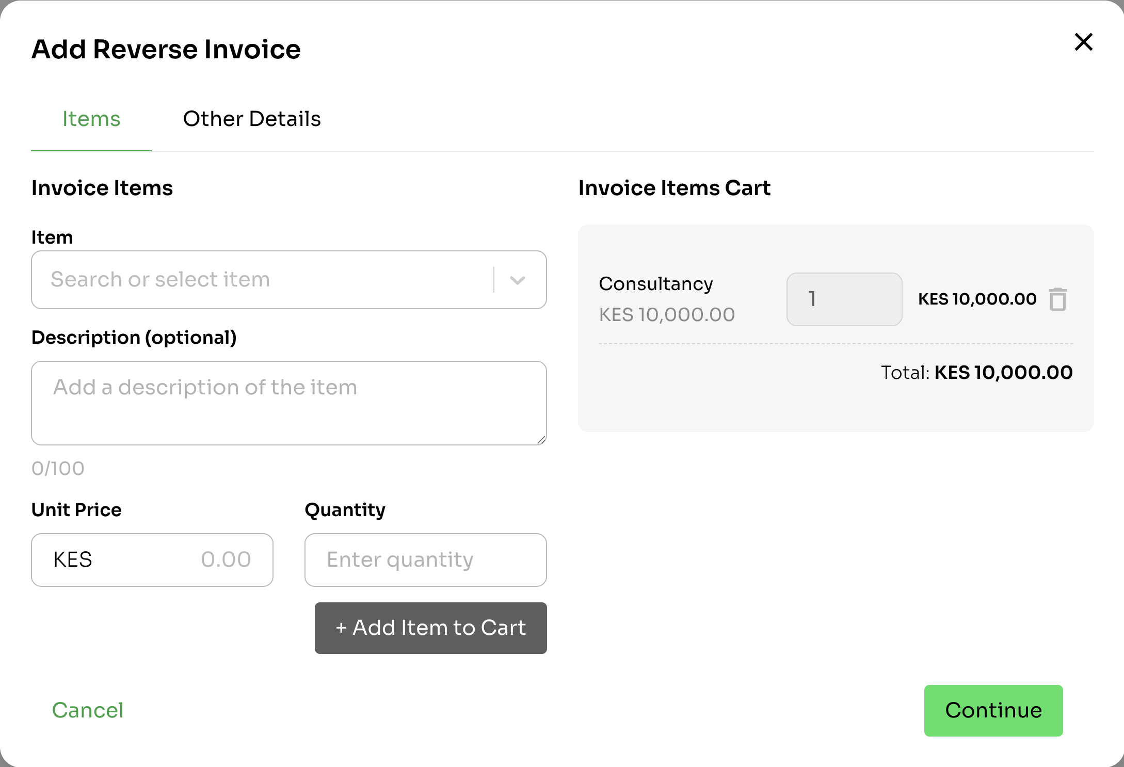Switch to the Items tab
Viewport: 1124px width, 767px height.
tap(91, 119)
